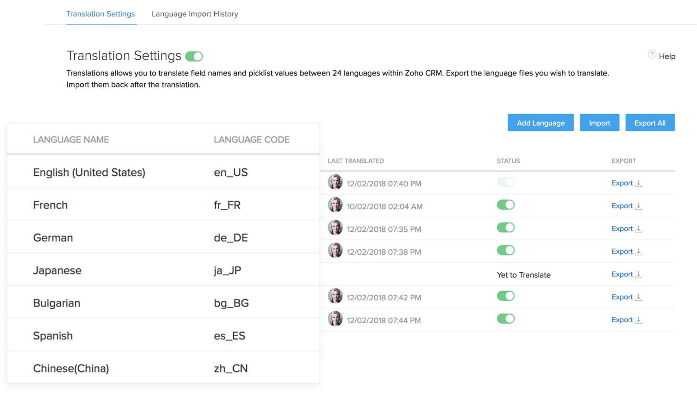The height and width of the screenshot is (393, 697).
Task: Open the Language Import History tab
Action: tap(195, 14)
